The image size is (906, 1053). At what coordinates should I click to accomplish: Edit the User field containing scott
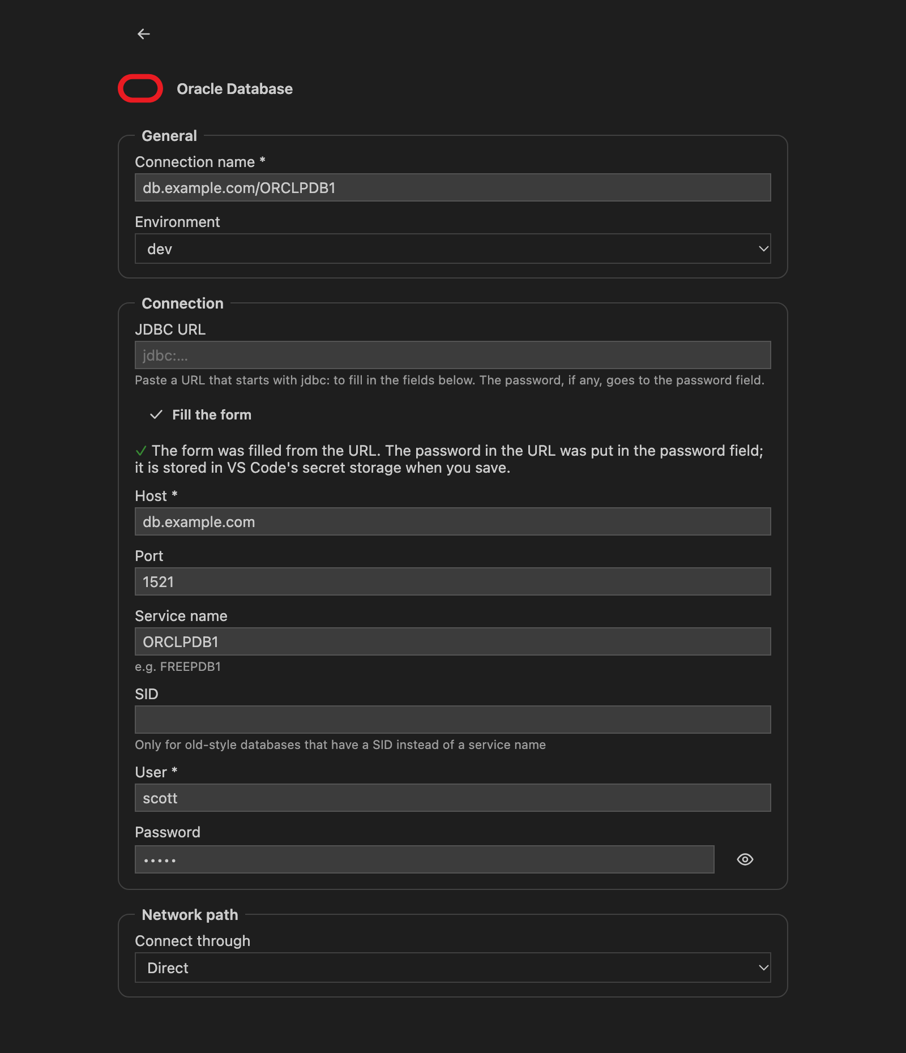tap(453, 798)
